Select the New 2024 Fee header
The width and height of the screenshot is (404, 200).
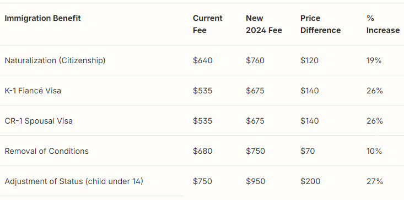(264, 24)
